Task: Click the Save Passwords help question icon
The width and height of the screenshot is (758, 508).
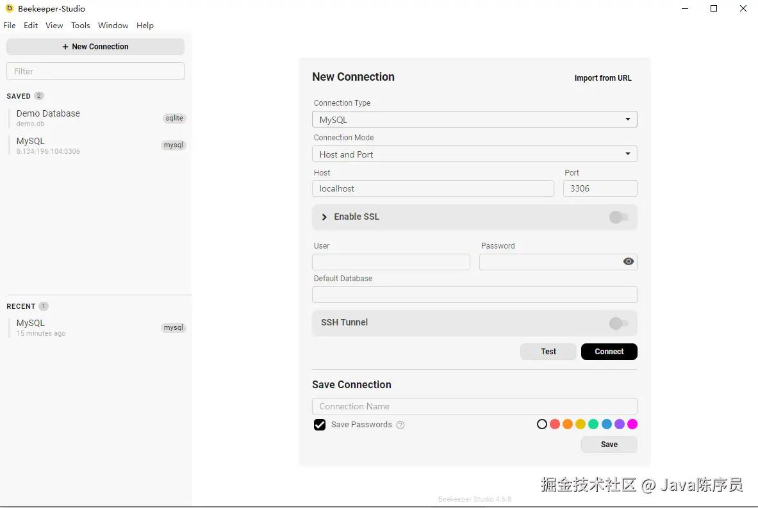Action: coord(400,425)
